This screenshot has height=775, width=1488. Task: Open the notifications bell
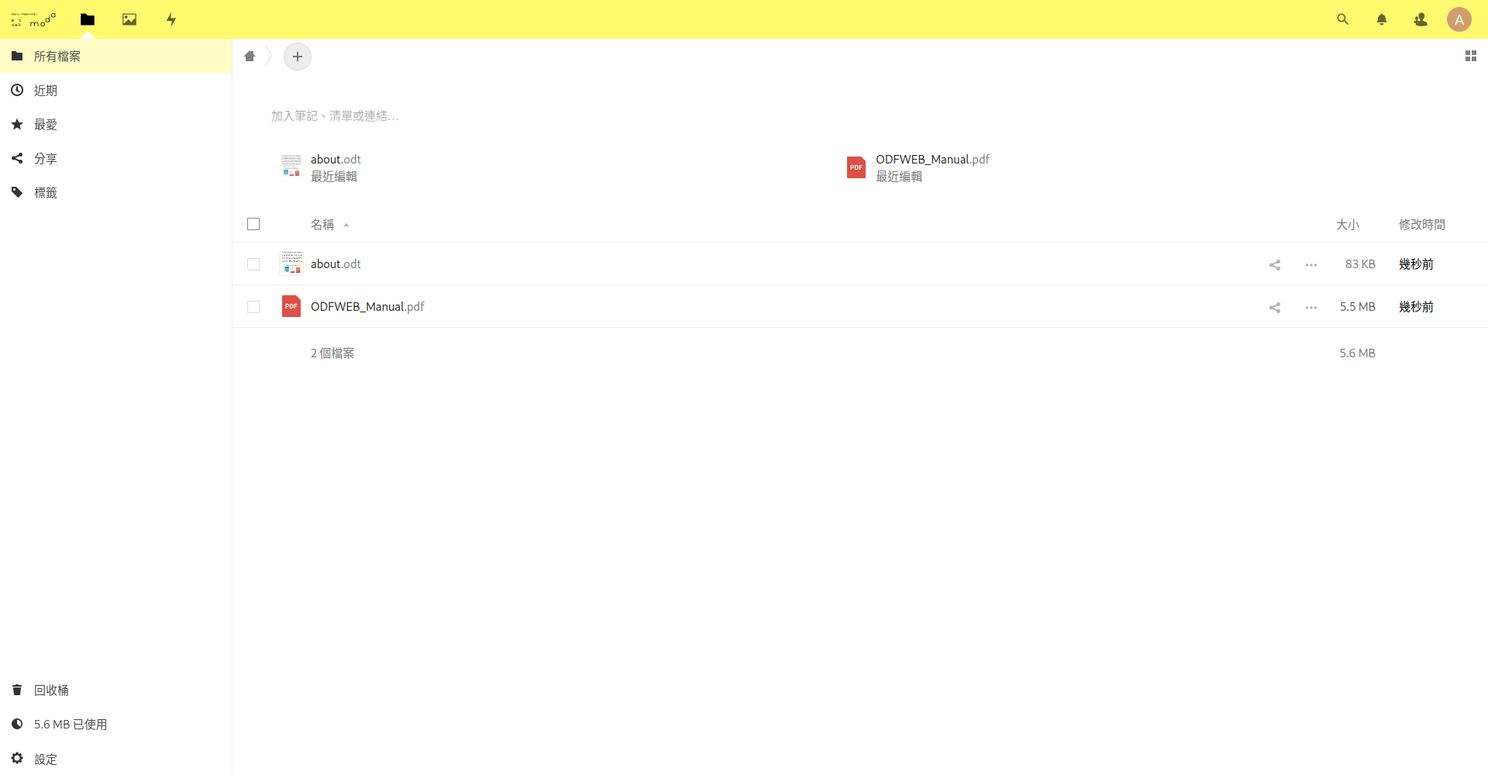tap(1381, 19)
